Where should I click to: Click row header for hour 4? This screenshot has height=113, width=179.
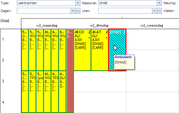[3, 102]
